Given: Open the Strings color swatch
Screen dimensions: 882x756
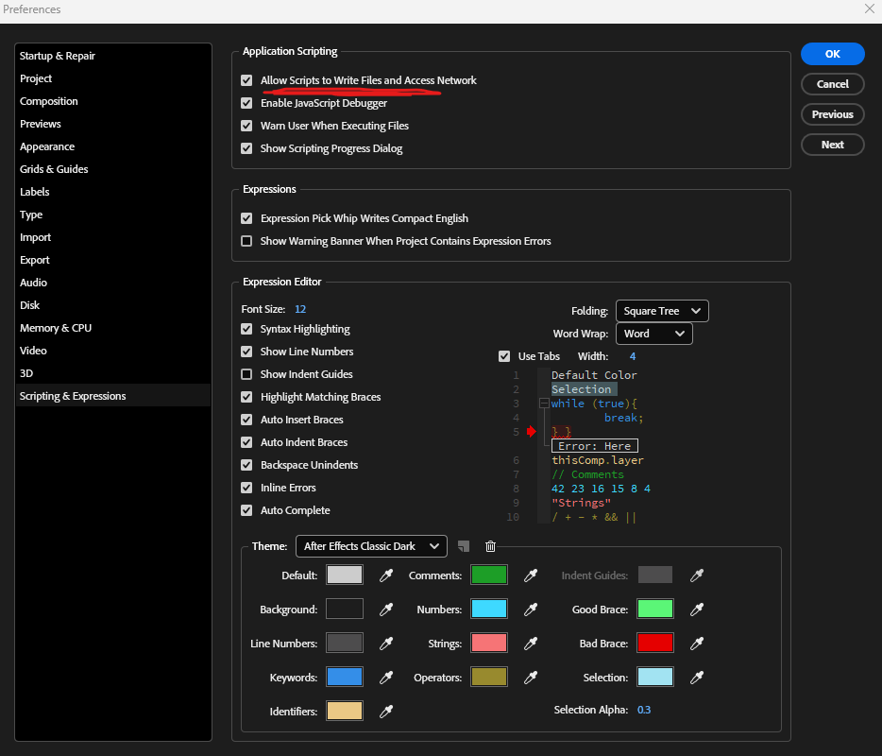Looking at the screenshot, I should pos(489,643).
